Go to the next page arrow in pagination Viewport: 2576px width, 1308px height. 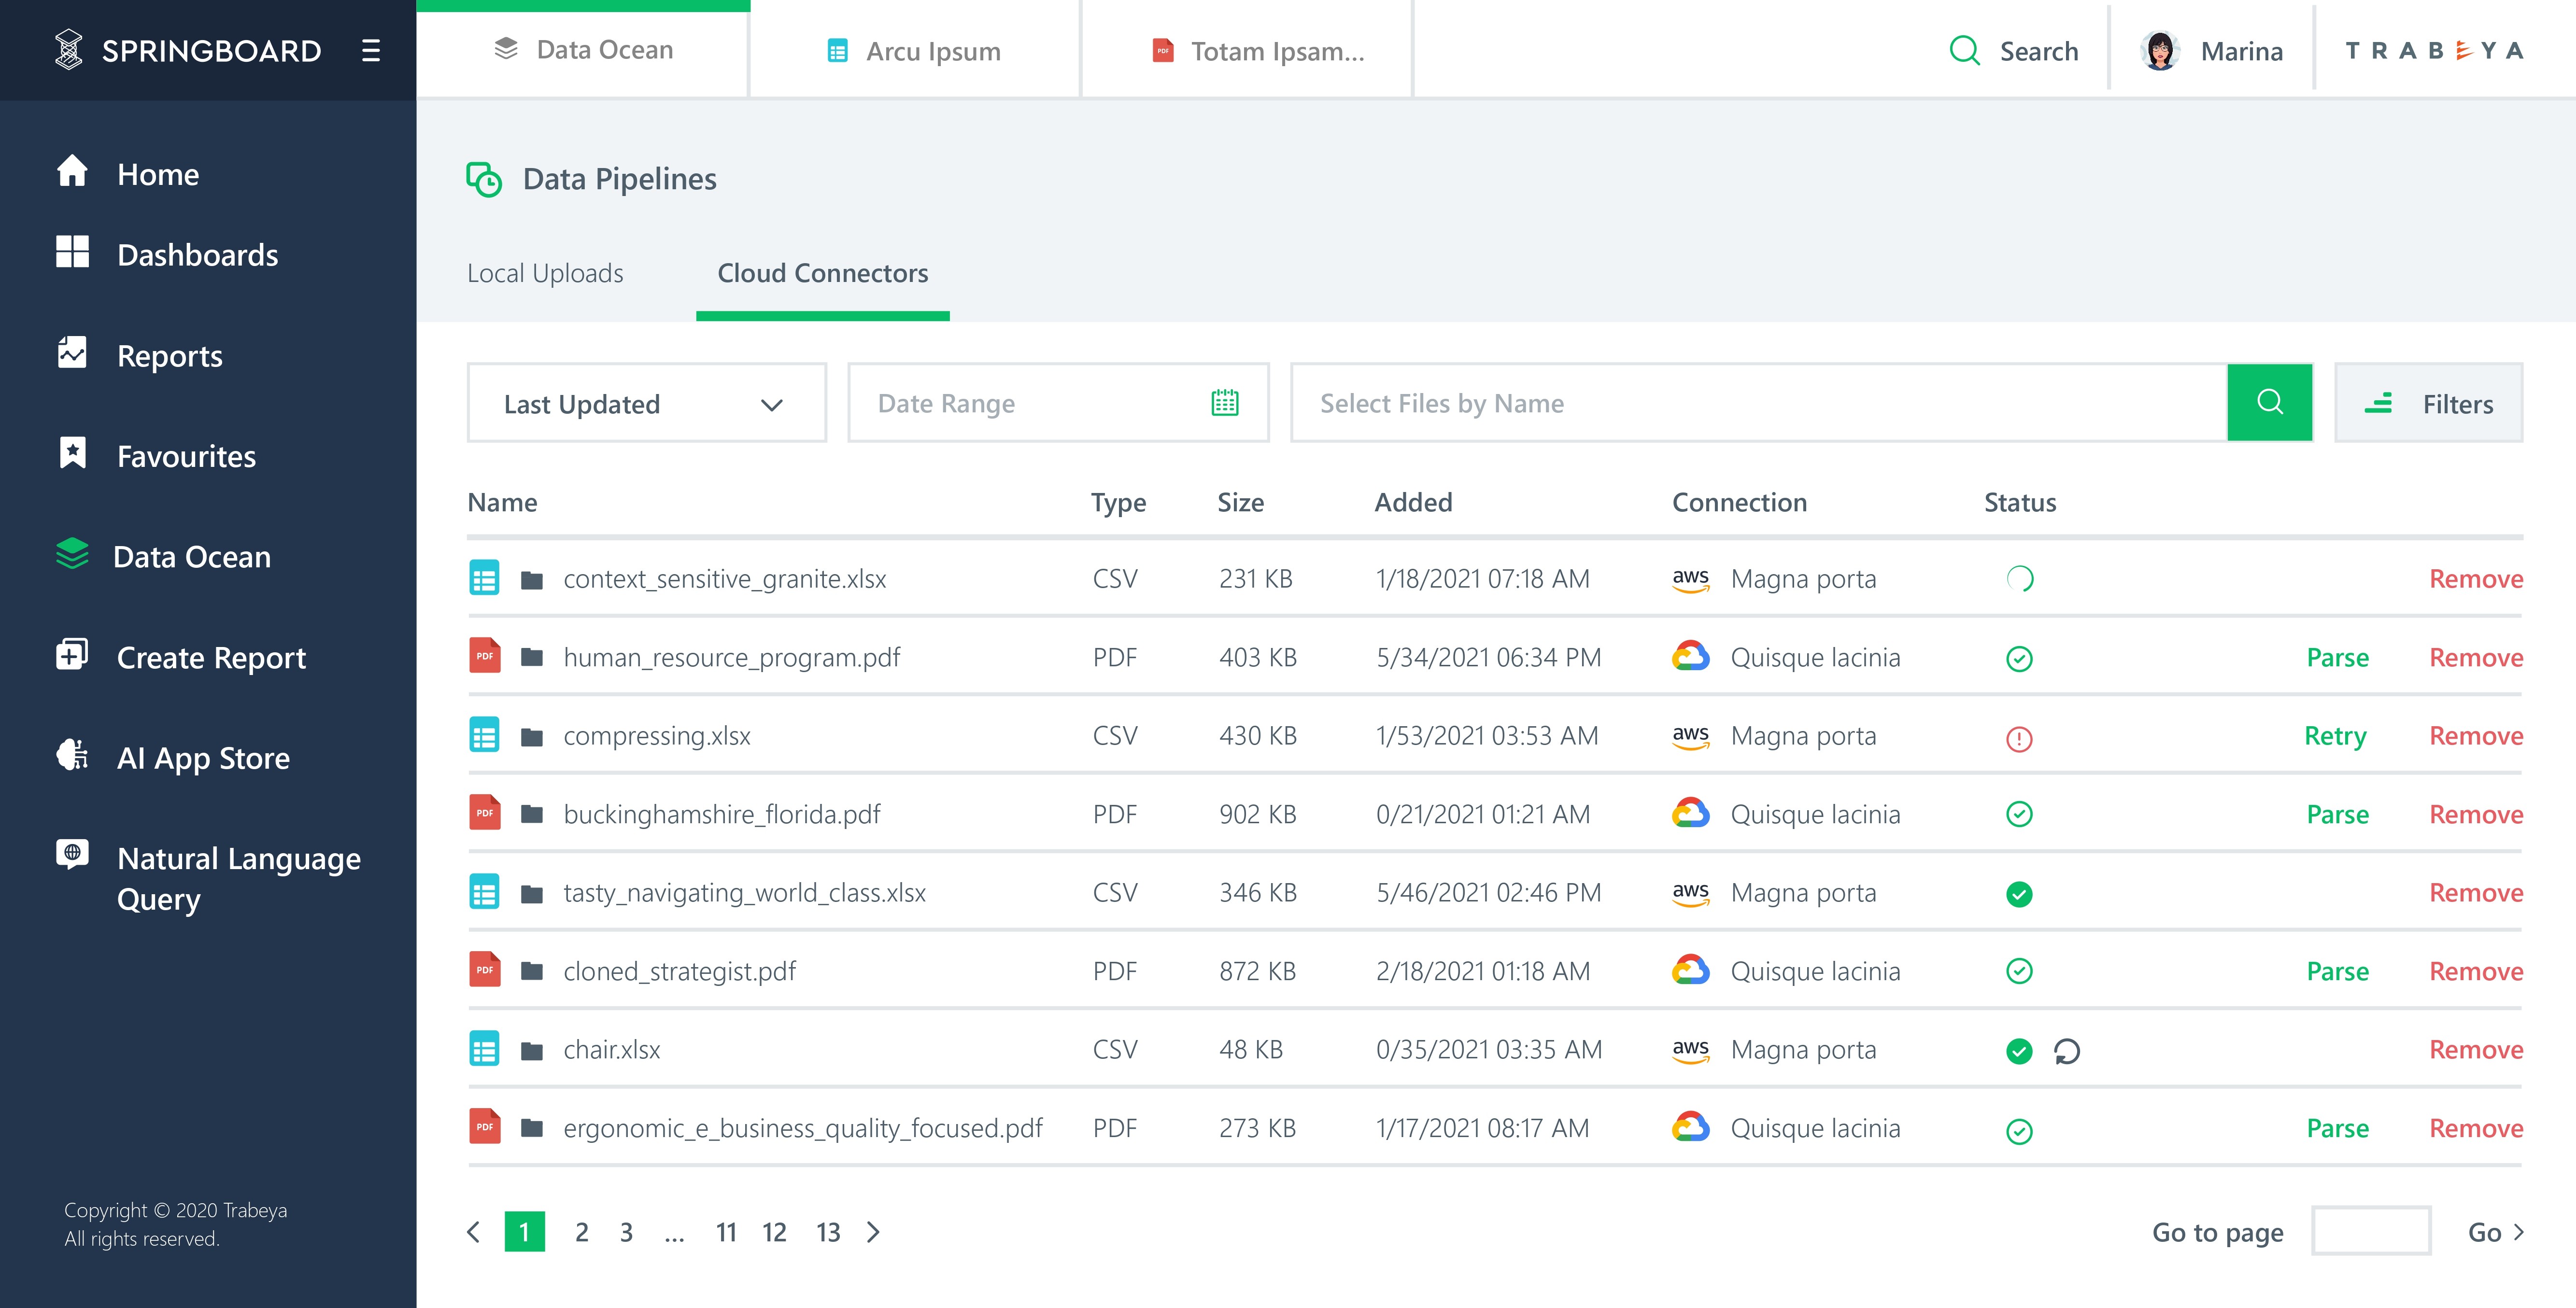click(873, 1232)
